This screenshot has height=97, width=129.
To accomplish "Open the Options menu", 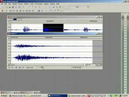I will (x=46, y=4).
